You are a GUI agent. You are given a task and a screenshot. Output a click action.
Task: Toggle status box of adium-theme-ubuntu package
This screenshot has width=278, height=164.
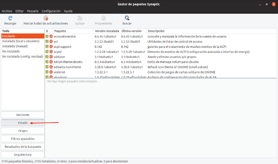(47, 62)
